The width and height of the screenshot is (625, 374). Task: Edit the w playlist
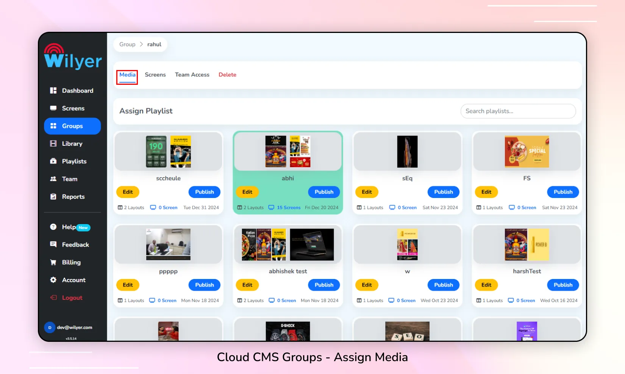click(x=367, y=285)
